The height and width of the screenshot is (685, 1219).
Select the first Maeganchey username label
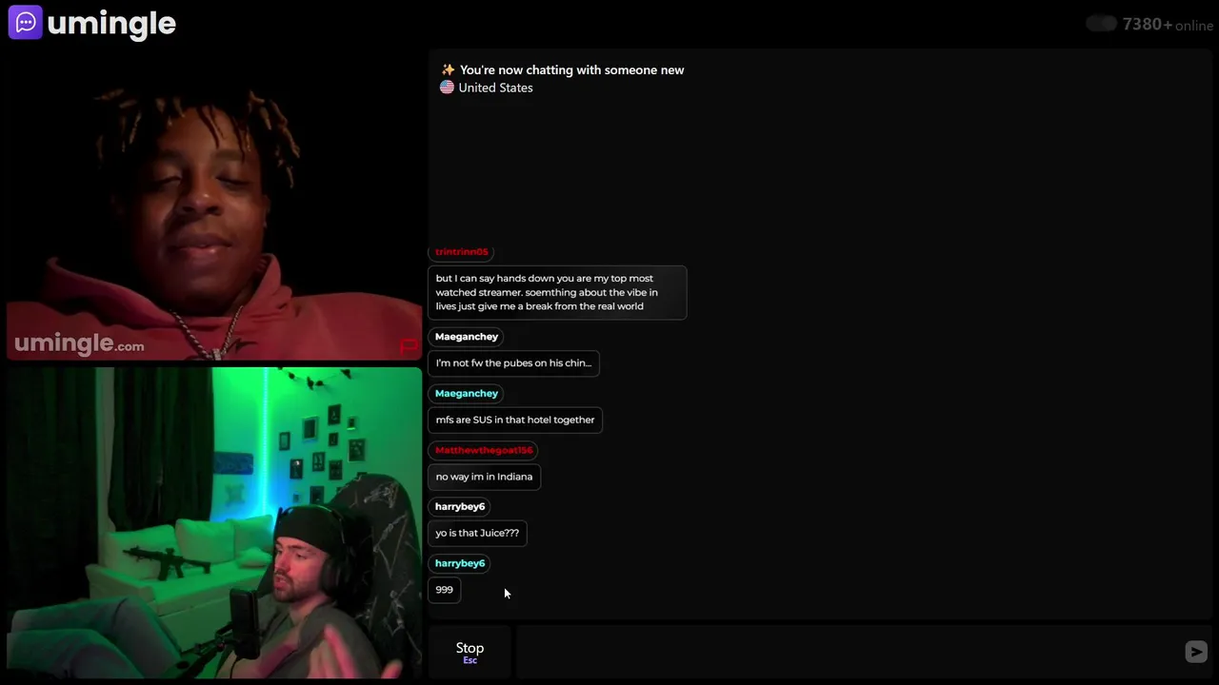pyautogui.click(x=467, y=337)
